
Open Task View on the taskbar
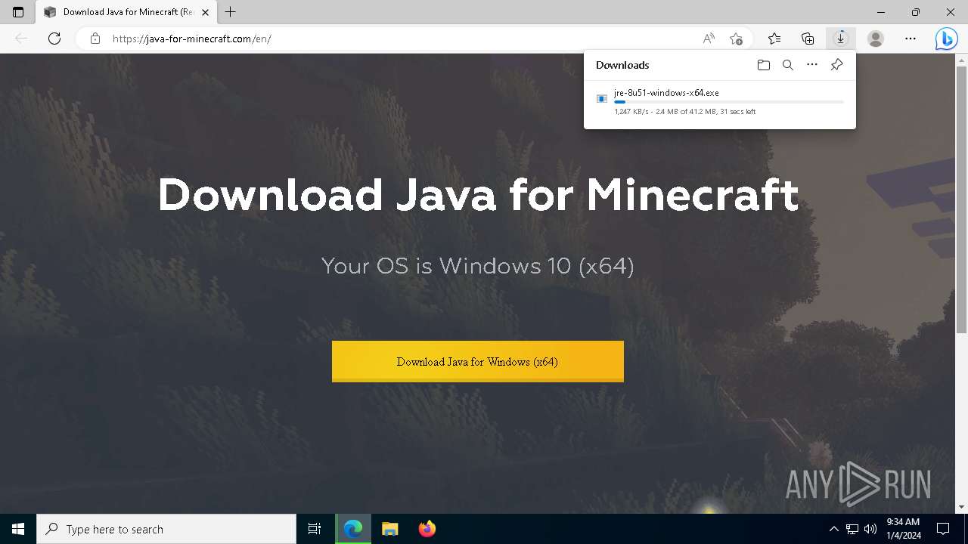315,529
